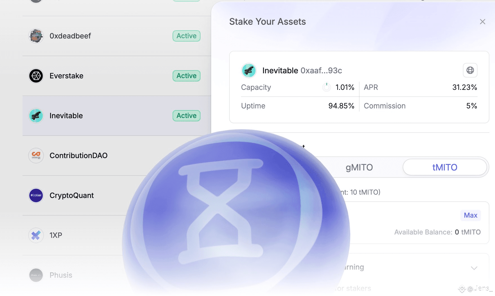Select the Oxdeadbeef validator name
The width and height of the screenshot is (495, 296).
click(70, 36)
